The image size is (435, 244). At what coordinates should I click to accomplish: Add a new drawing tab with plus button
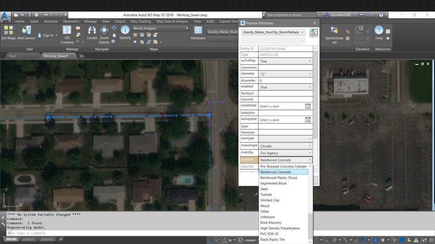coord(81,56)
